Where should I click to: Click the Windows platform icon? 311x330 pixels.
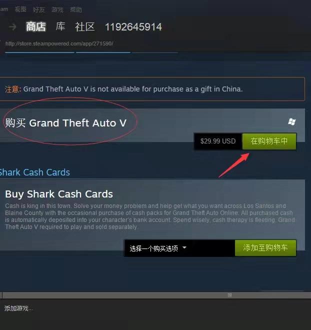(x=292, y=121)
